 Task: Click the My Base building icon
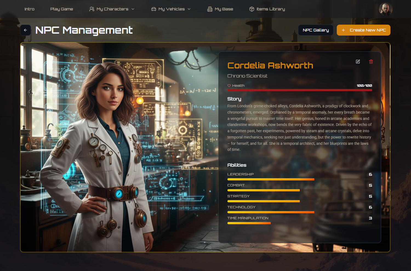210,9
